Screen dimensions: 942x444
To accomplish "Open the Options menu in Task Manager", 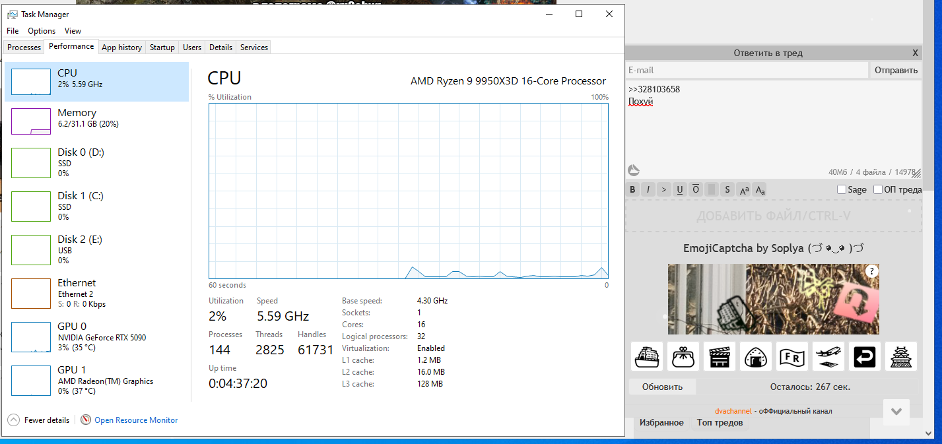I will pyautogui.click(x=42, y=31).
